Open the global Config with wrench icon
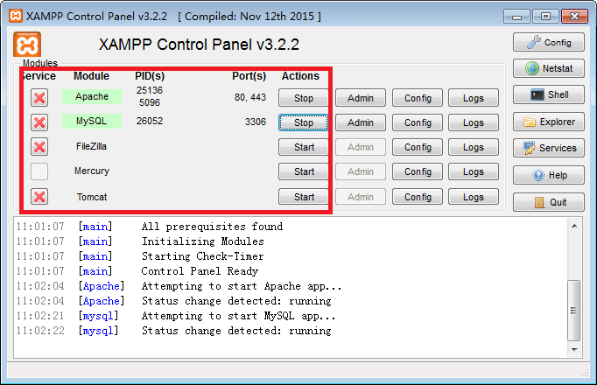The width and height of the screenshot is (597, 385). [548, 42]
